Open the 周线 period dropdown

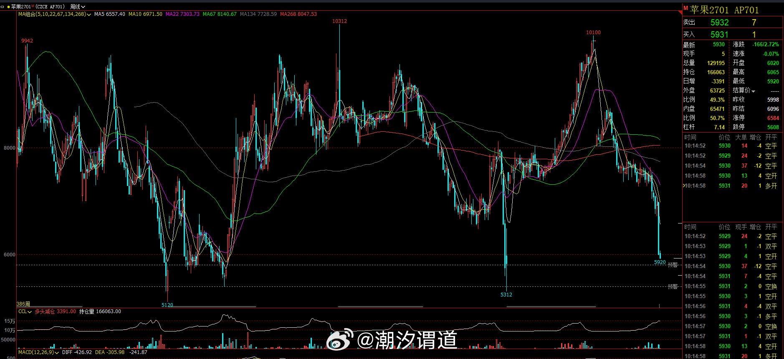click(78, 7)
